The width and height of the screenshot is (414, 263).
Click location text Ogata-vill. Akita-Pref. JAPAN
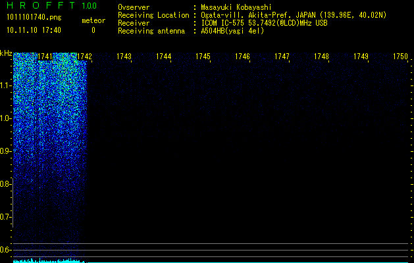258,15
